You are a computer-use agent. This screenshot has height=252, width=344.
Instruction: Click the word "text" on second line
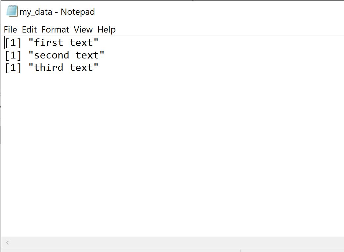point(87,55)
